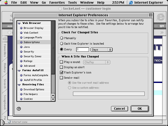Enable the Play a sound checkbox

point(61,62)
